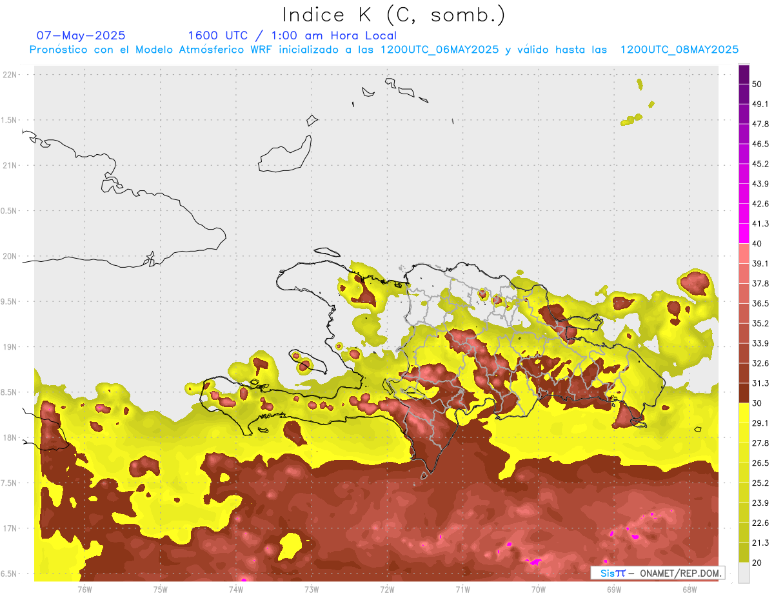The width and height of the screenshot is (774, 598).
Task: Click the '68W' longitude label
Action: tap(689, 589)
